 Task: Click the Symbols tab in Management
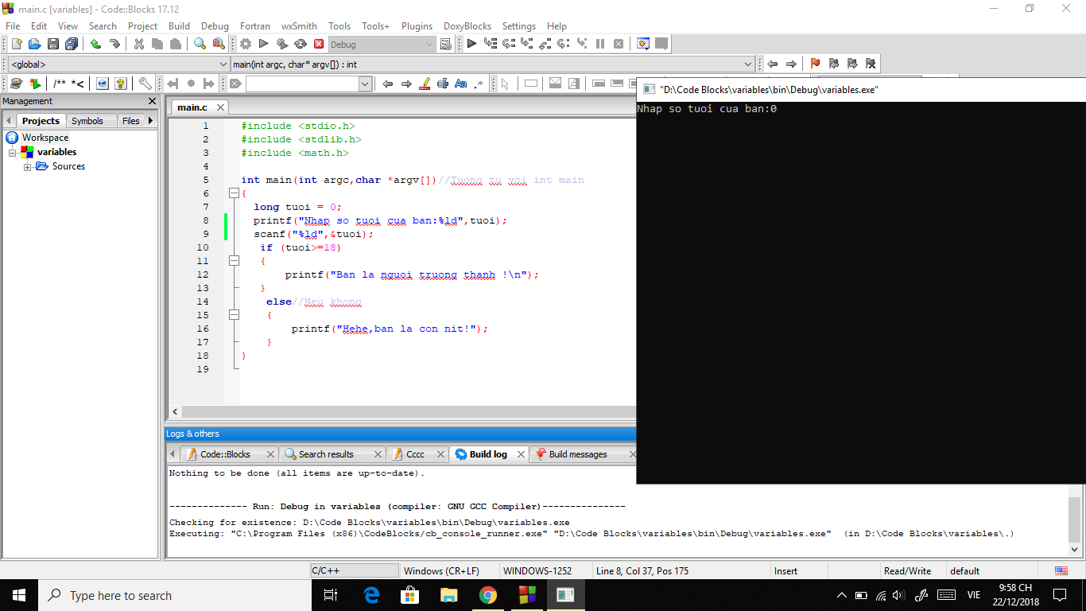(87, 121)
